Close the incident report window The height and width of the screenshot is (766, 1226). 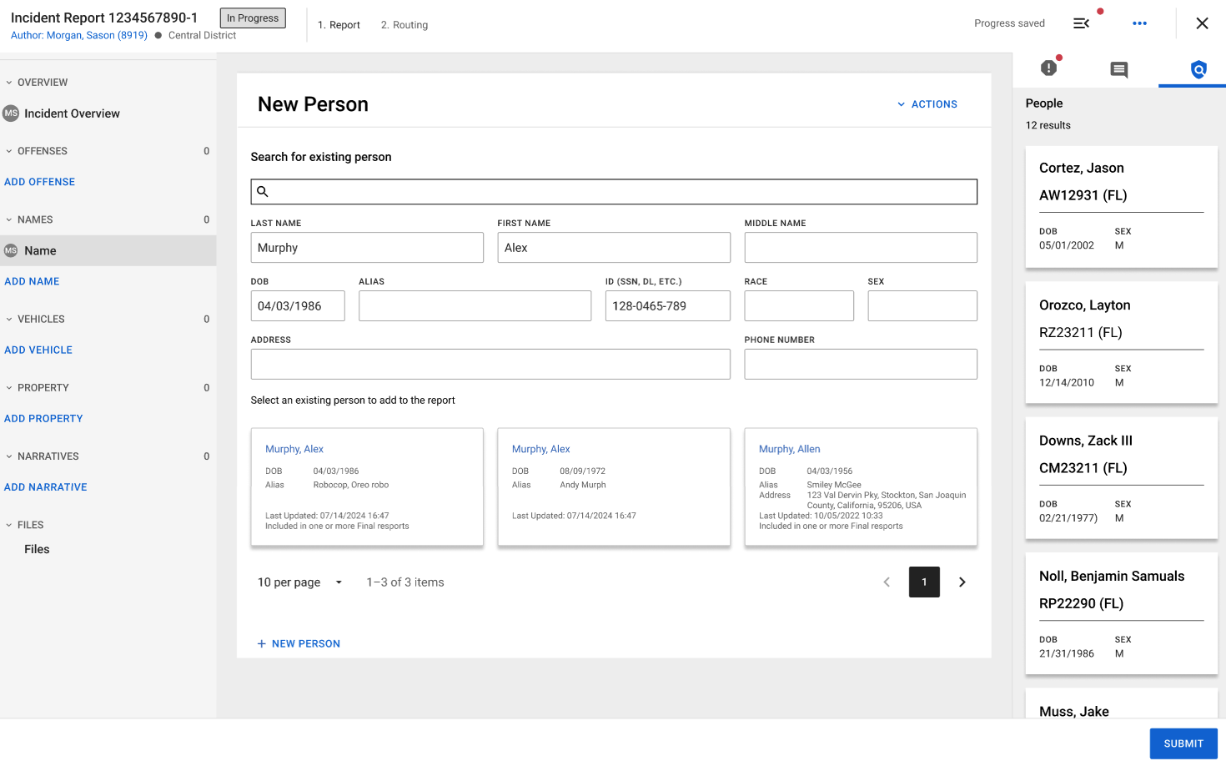[1202, 23]
